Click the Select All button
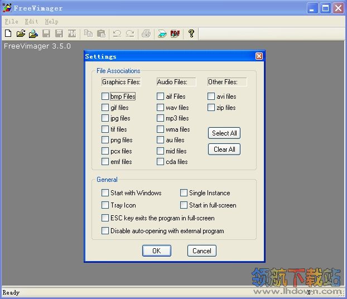This screenshot has width=347, height=299. coord(224,133)
